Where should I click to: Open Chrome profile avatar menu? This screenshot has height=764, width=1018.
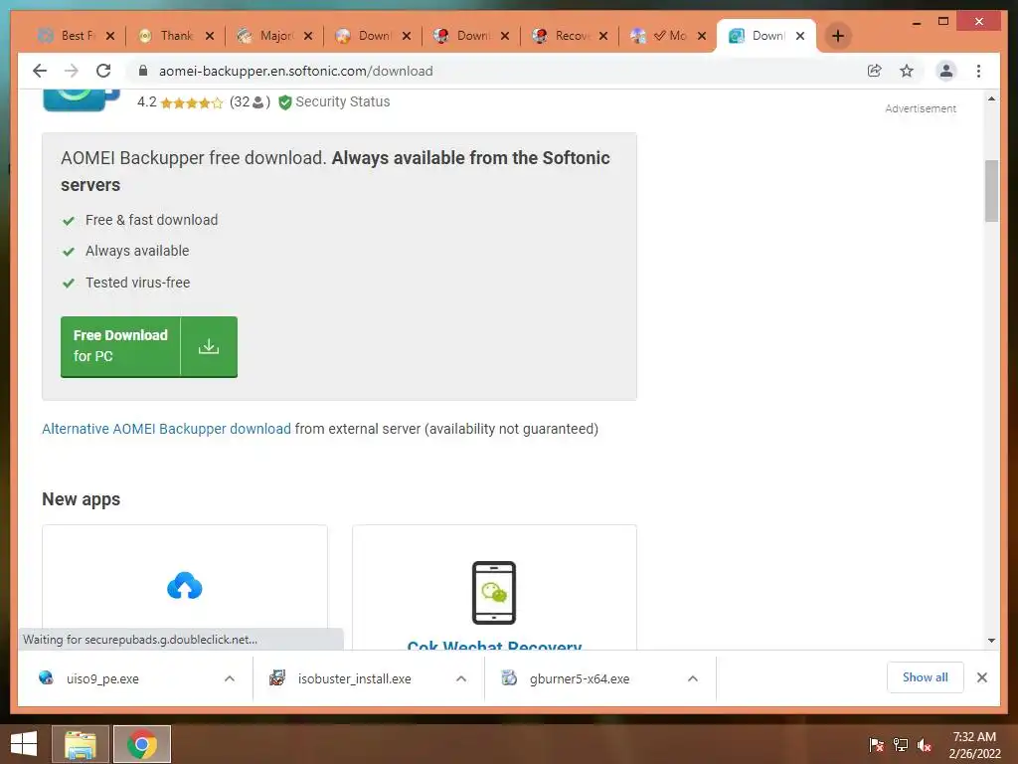click(x=946, y=71)
